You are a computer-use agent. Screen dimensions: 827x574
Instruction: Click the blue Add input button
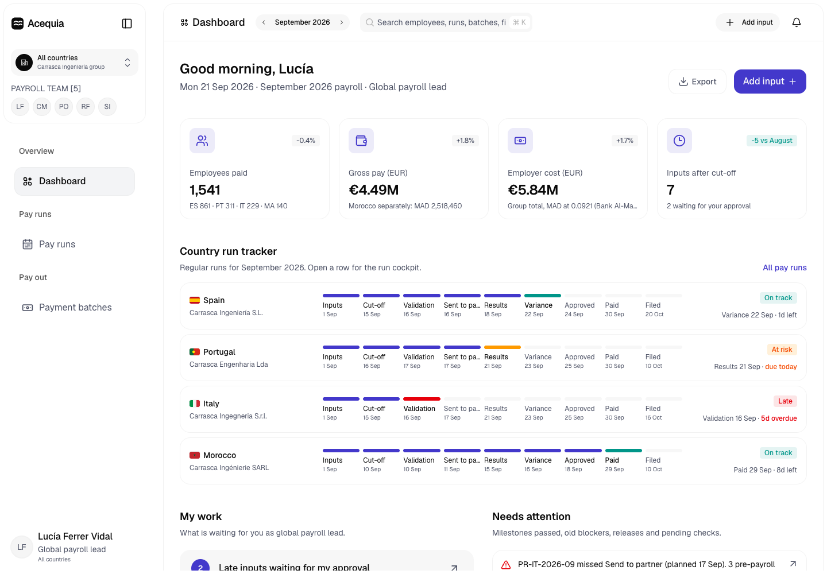[x=770, y=82]
